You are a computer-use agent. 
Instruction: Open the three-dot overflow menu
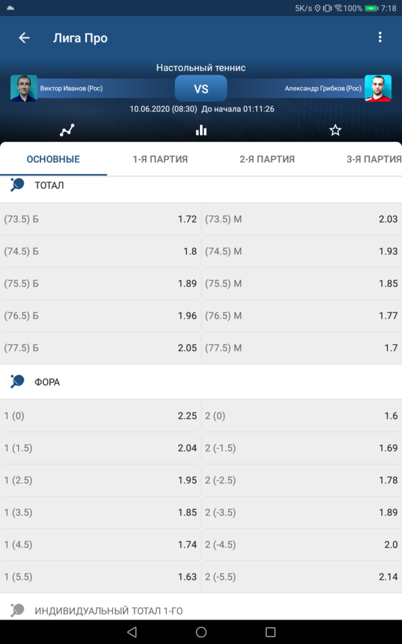(380, 37)
